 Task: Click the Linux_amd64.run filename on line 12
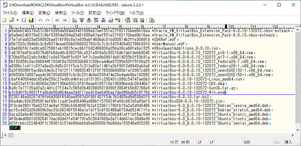pyautogui.click(x=197, y=79)
